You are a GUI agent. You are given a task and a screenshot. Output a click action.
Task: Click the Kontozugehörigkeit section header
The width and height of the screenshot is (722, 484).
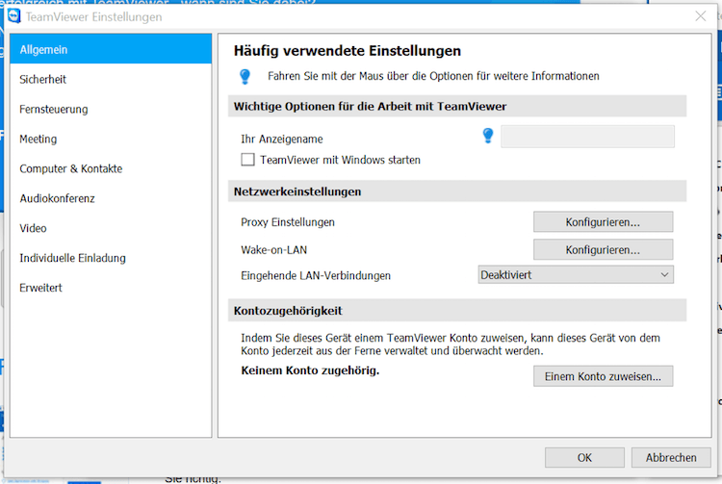(456, 311)
